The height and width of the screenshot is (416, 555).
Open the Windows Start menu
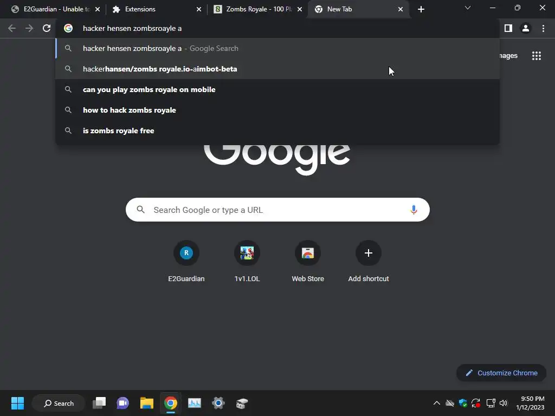[17, 403]
